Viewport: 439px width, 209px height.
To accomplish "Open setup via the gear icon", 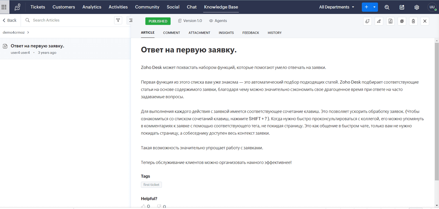I will click(x=417, y=7).
